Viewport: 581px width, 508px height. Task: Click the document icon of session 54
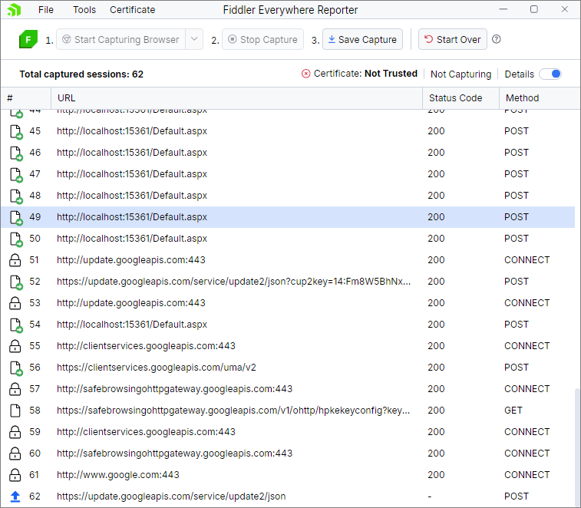(16, 325)
